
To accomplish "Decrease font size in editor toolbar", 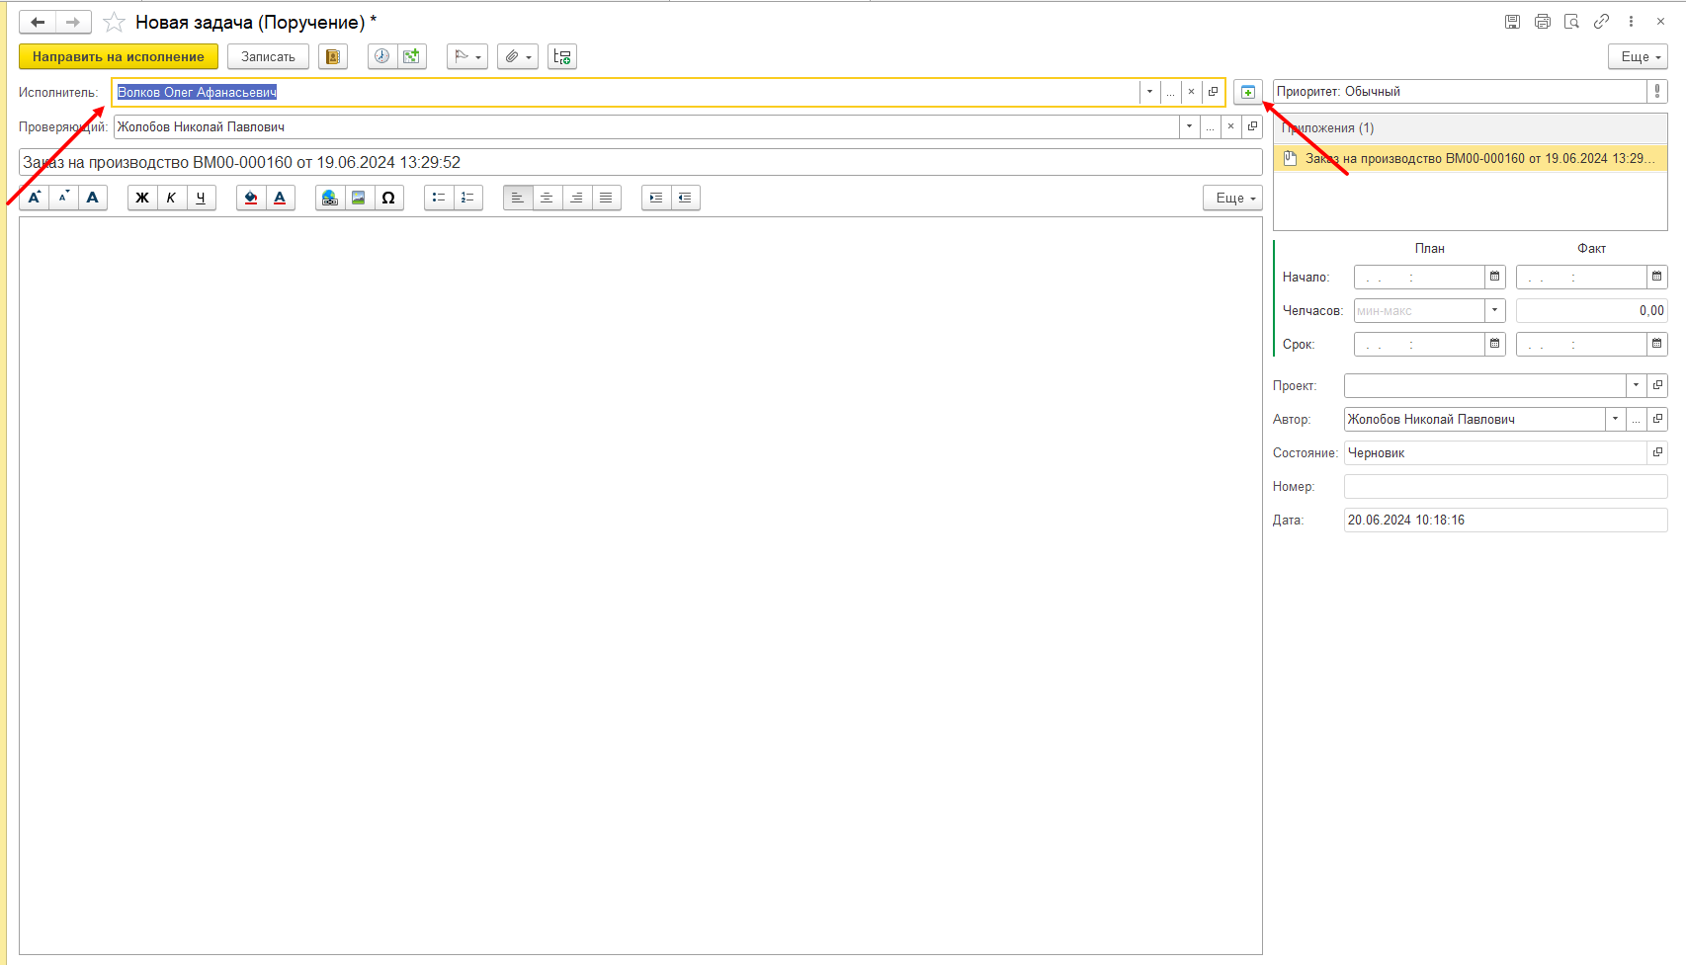I will pyautogui.click(x=63, y=198).
